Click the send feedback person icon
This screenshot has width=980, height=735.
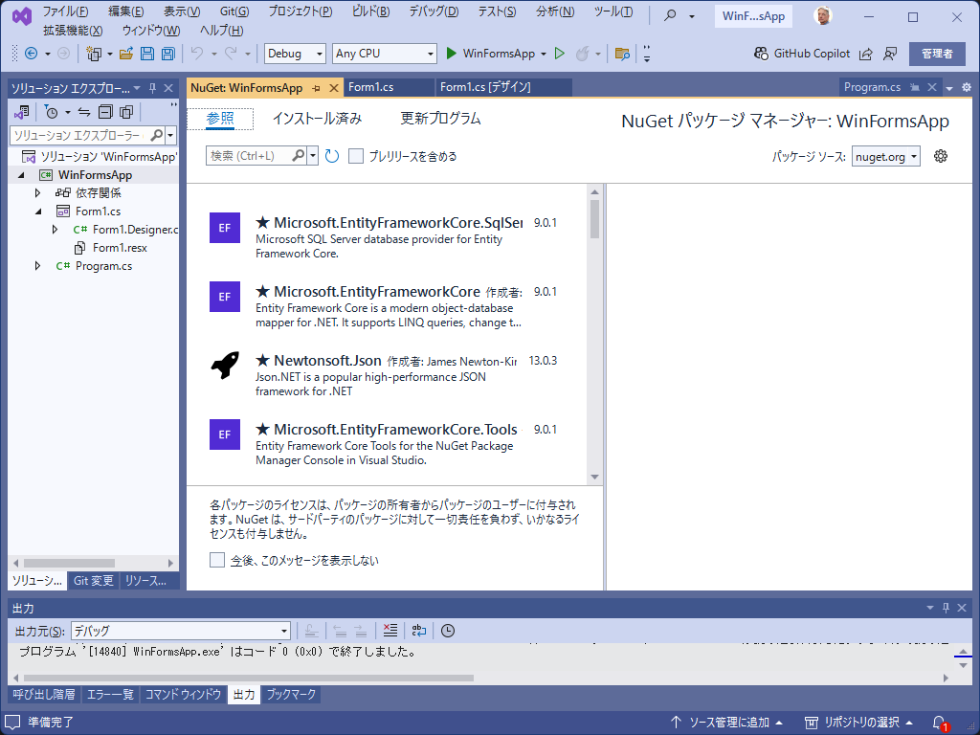[x=890, y=55]
